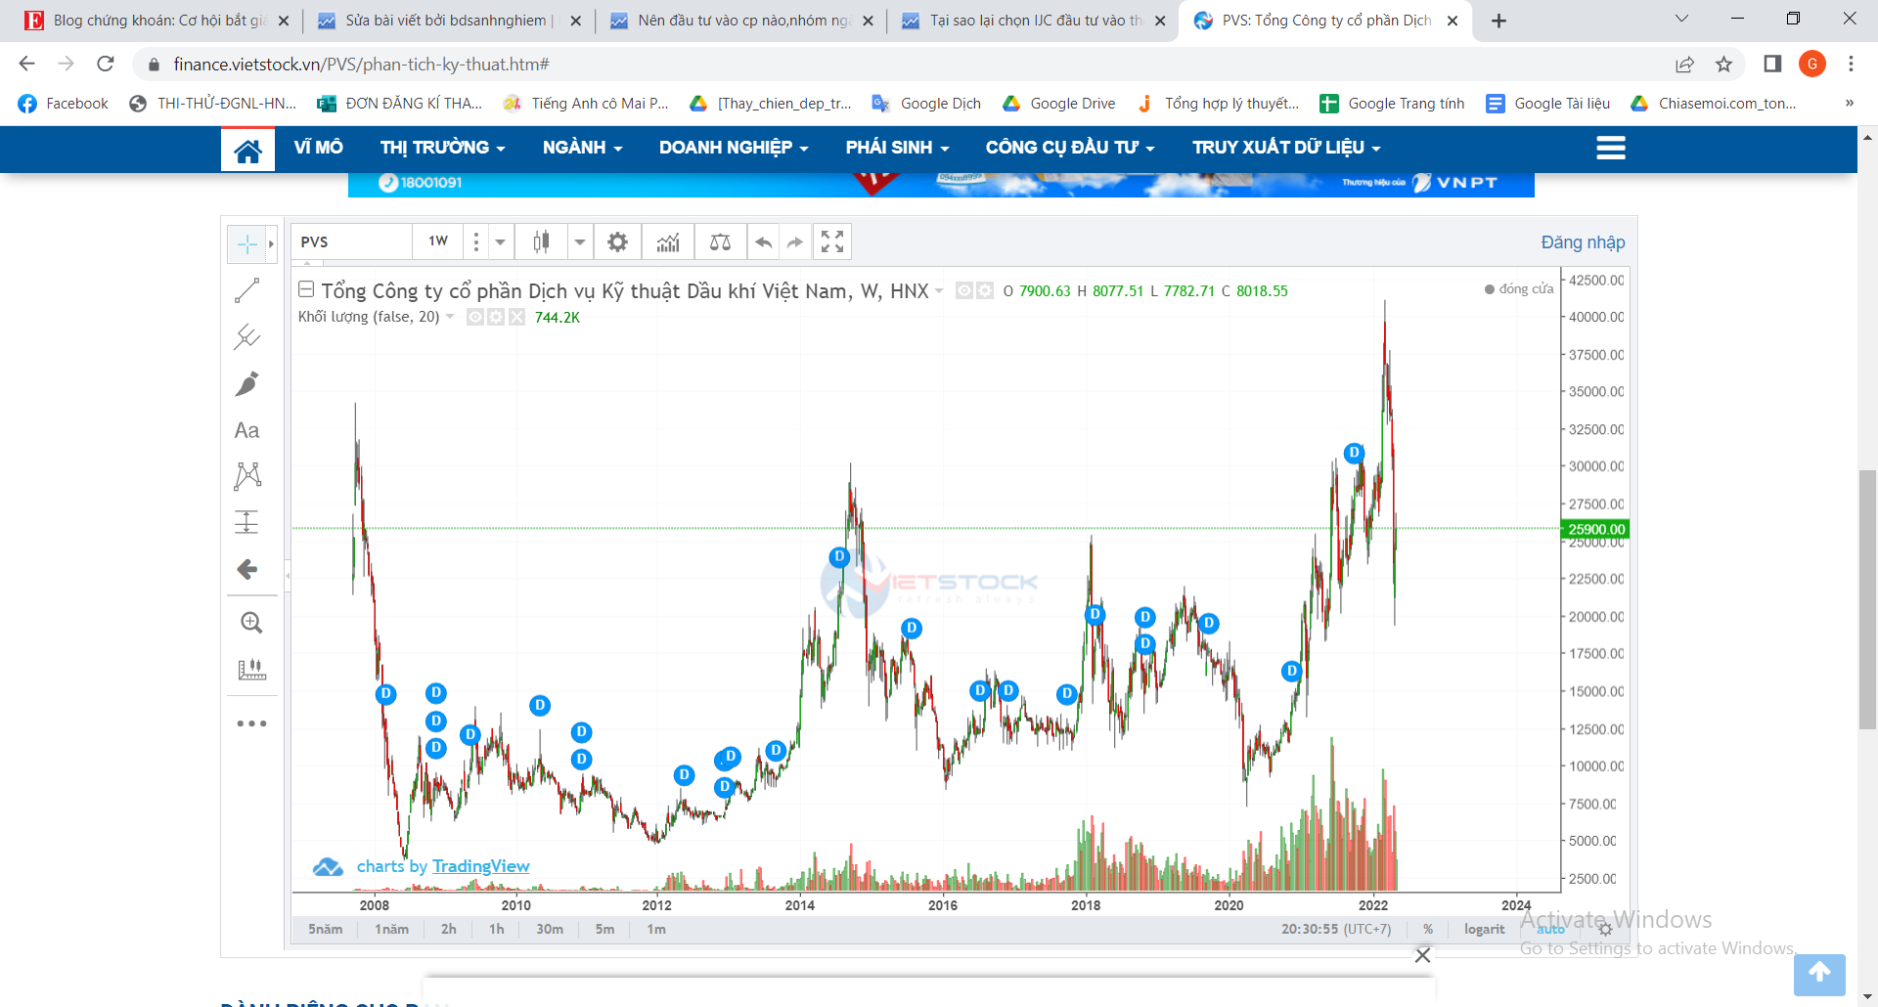Expand the Khối lượng indicator options arrow
The width and height of the screenshot is (1878, 1007).
coord(450,317)
